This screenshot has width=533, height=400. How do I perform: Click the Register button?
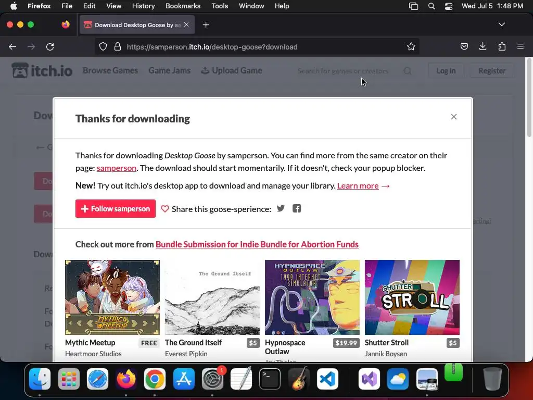coord(492,71)
